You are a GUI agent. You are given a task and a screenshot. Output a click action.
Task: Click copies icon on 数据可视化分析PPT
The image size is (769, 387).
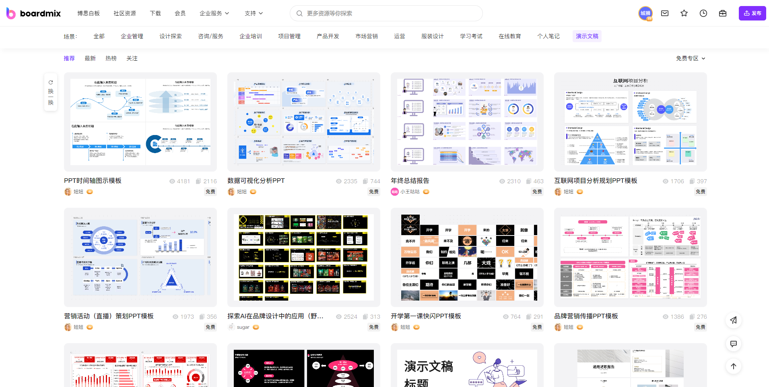coord(365,181)
